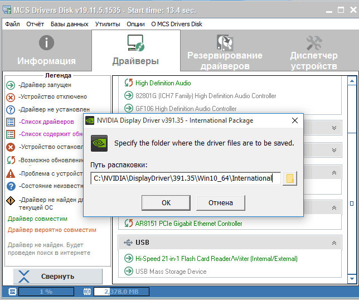
Task: Click the scroll up arrow of drivers list
Action: coord(352,81)
